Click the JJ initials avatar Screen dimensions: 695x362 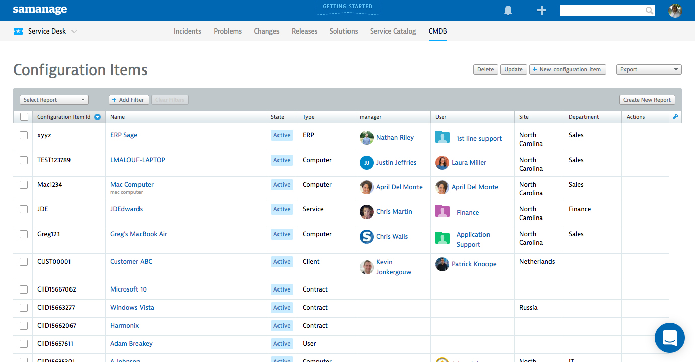[367, 163]
